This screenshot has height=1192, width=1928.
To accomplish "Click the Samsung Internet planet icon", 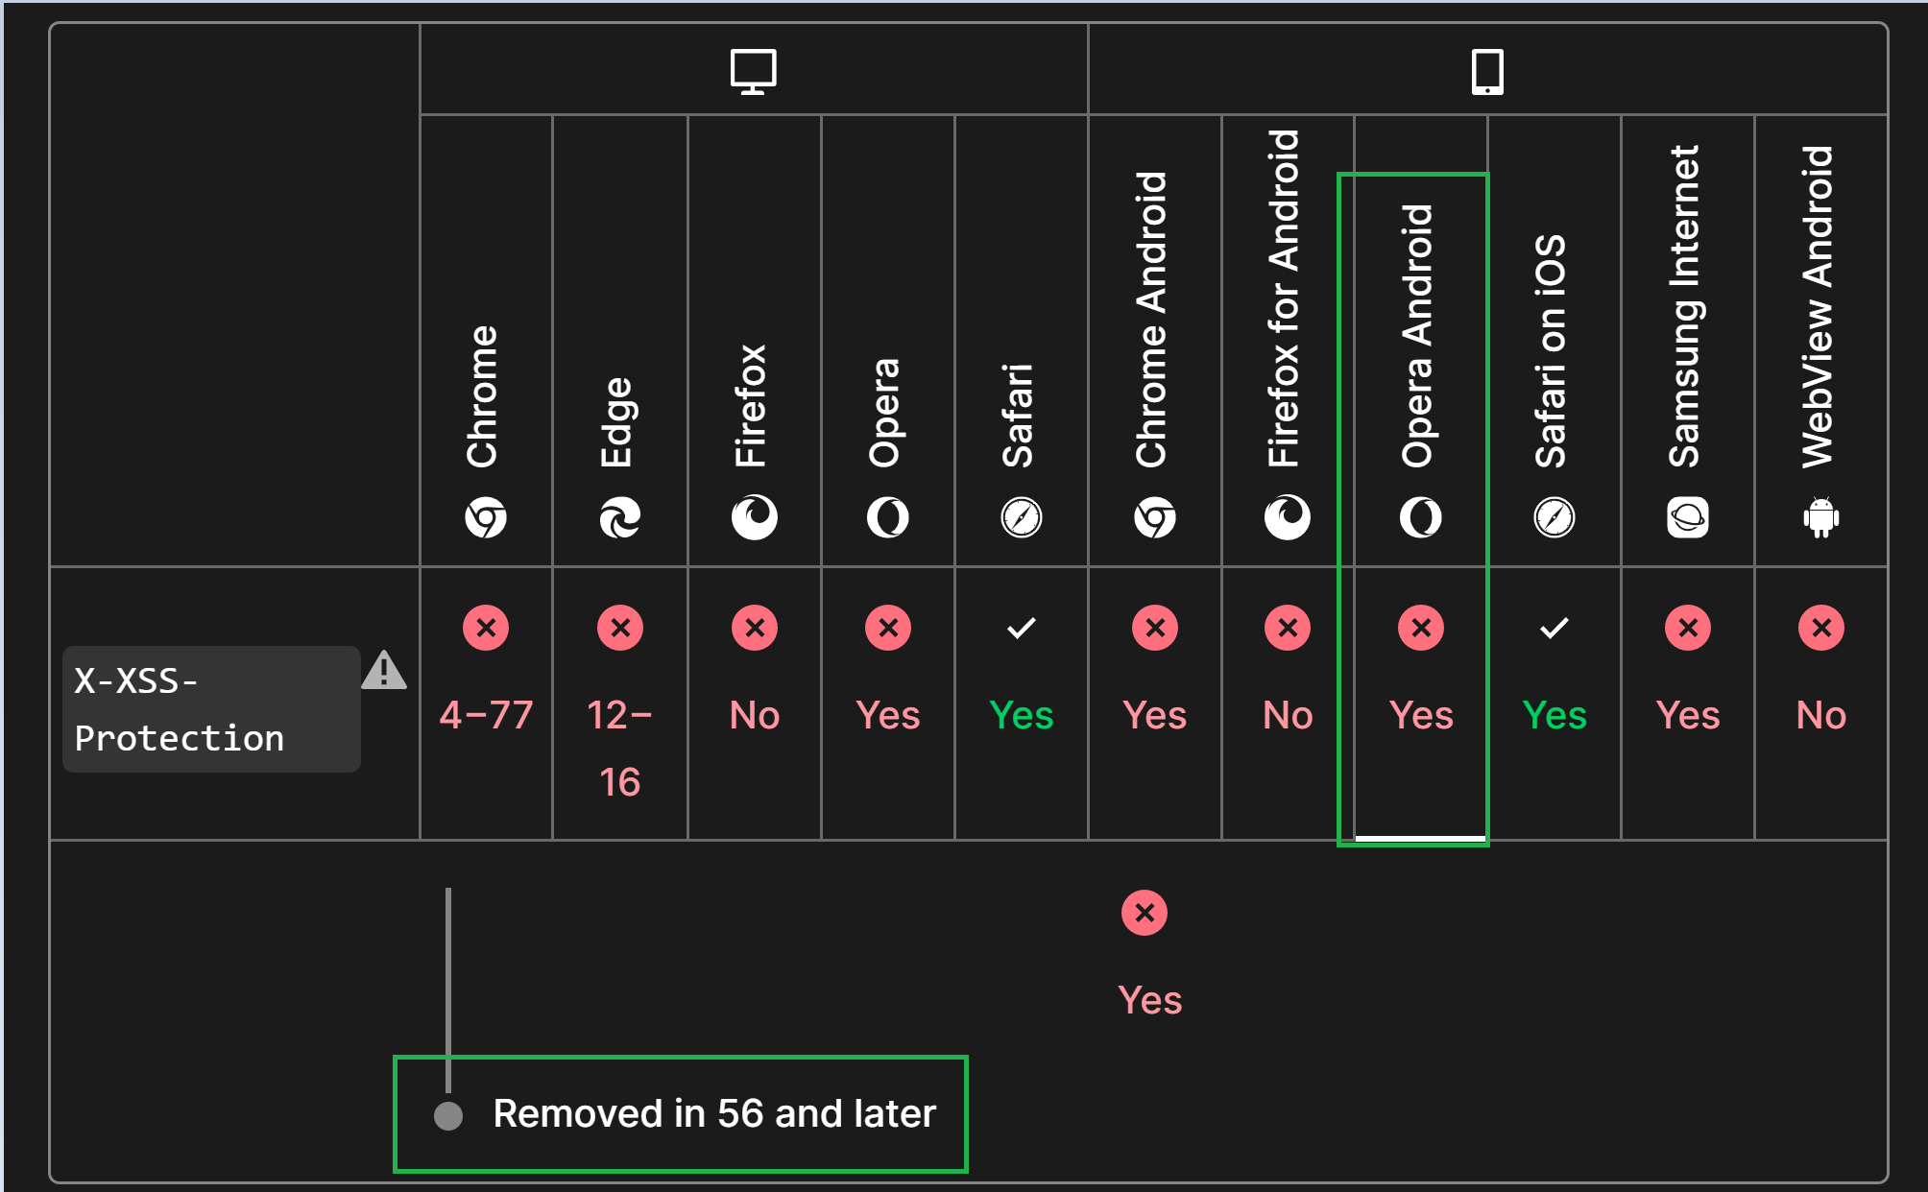I will [x=1688, y=515].
